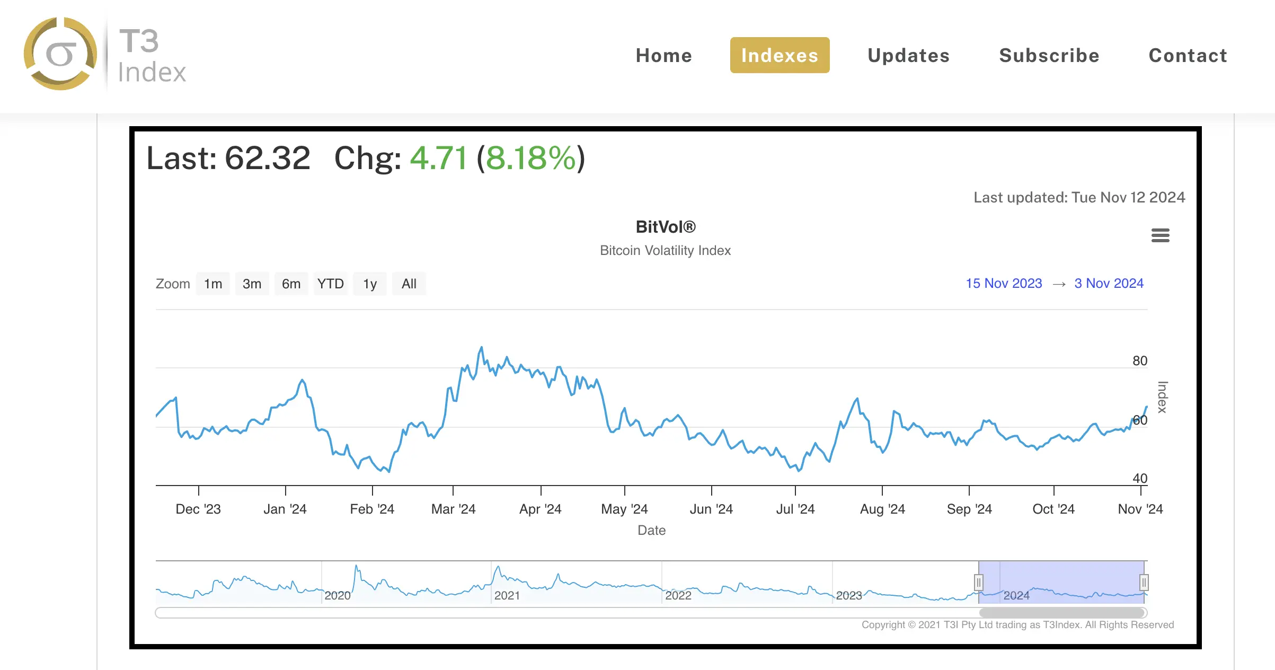Viewport: 1275px width, 670px height.
Task: Select the 6m zoom preset
Action: coord(291,284)
